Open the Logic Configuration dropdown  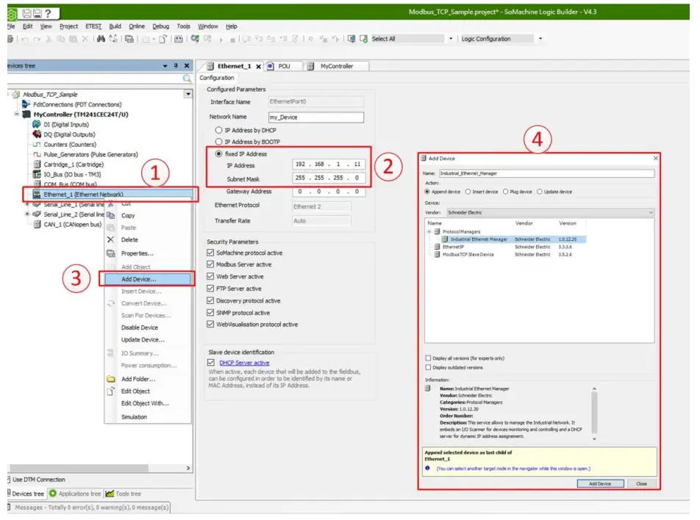pos(540,39)
